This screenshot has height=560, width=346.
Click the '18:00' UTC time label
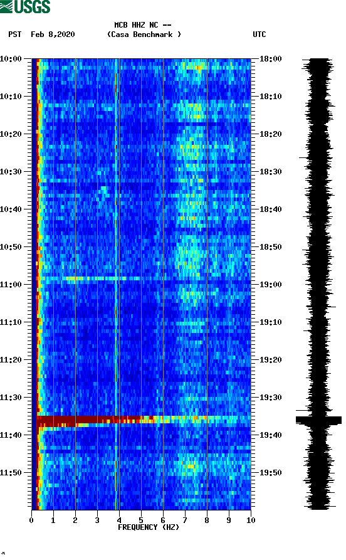[271, 58]
